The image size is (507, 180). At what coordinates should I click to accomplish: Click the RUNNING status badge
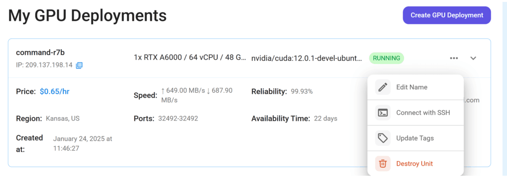point(386,59)
